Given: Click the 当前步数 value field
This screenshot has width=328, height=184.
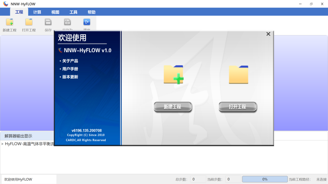Looking at the screenshot, I should [x=233, y=179].
